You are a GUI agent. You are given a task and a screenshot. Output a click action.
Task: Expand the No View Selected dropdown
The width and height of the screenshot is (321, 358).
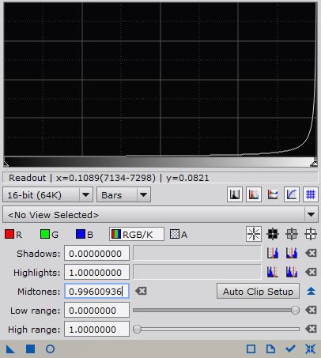(160, 215)
